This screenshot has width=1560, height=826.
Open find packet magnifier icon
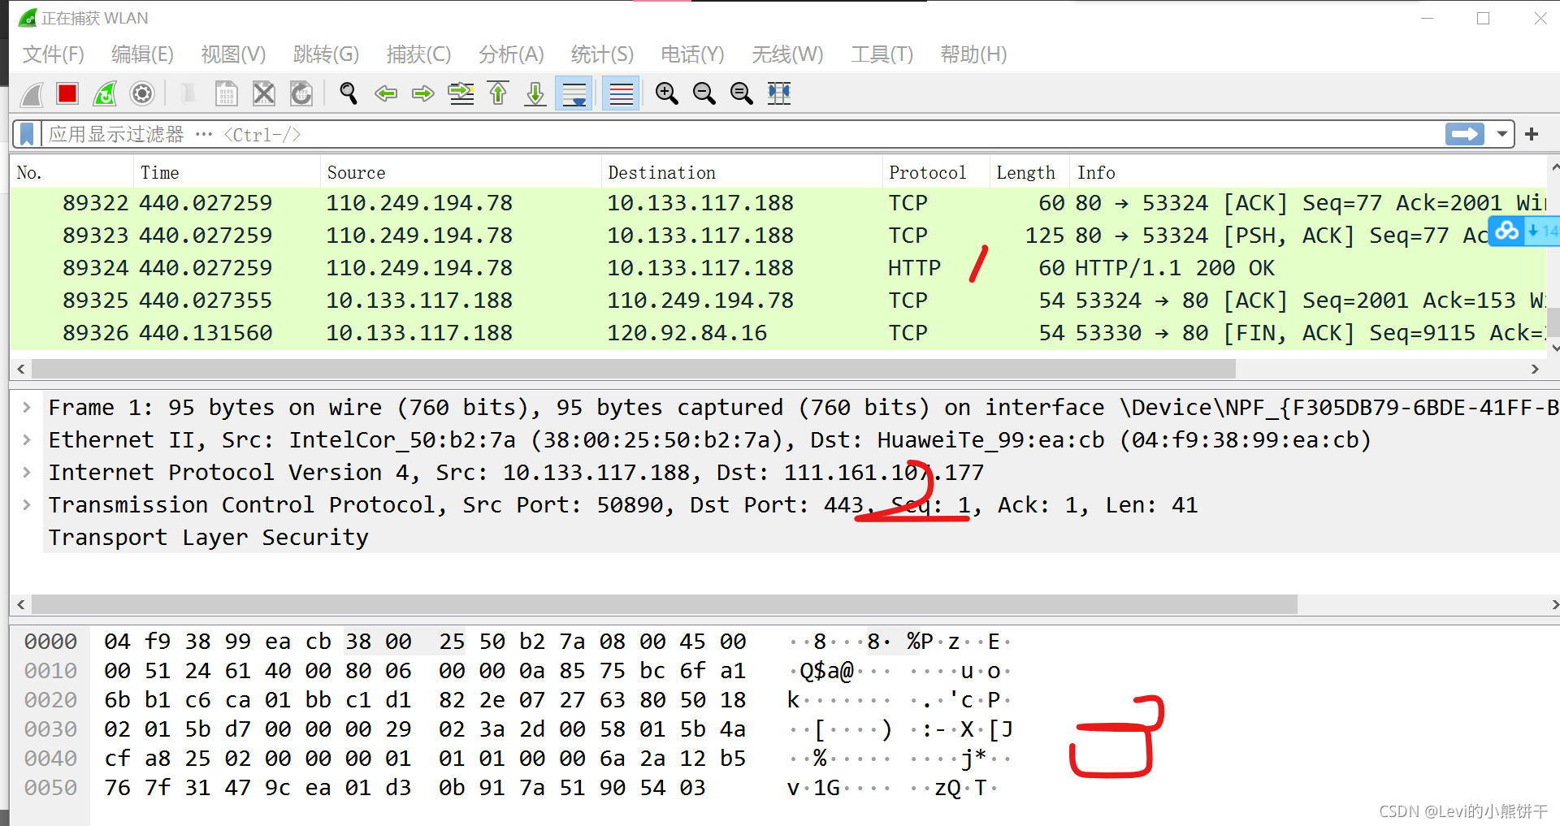click(x=349, y=94)
